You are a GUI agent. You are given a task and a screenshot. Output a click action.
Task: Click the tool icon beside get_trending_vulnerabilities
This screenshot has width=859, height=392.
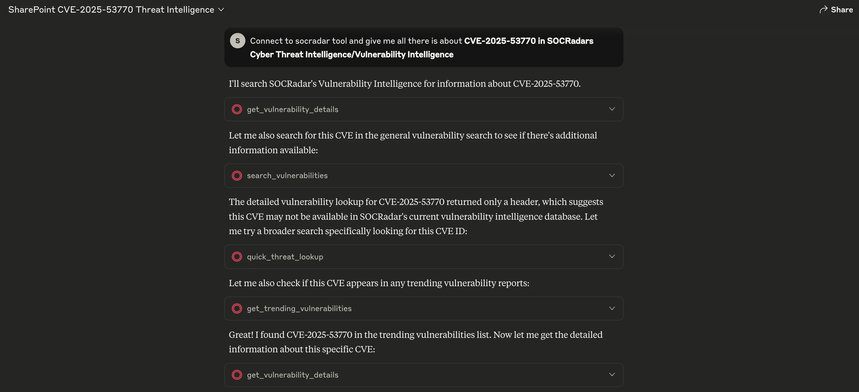click(x=237, y=308)
